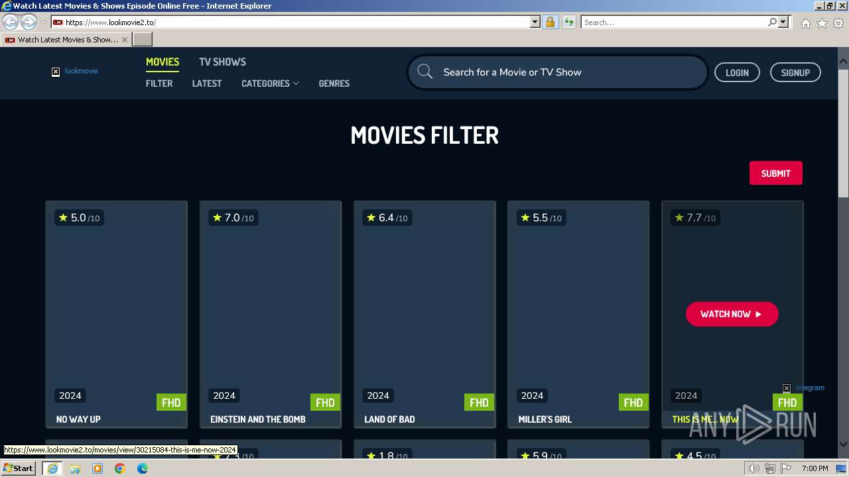The width and height of the screenshot is (849, 477).
Task: Focus the IE toolbar search box
Action: click(674, 22)
